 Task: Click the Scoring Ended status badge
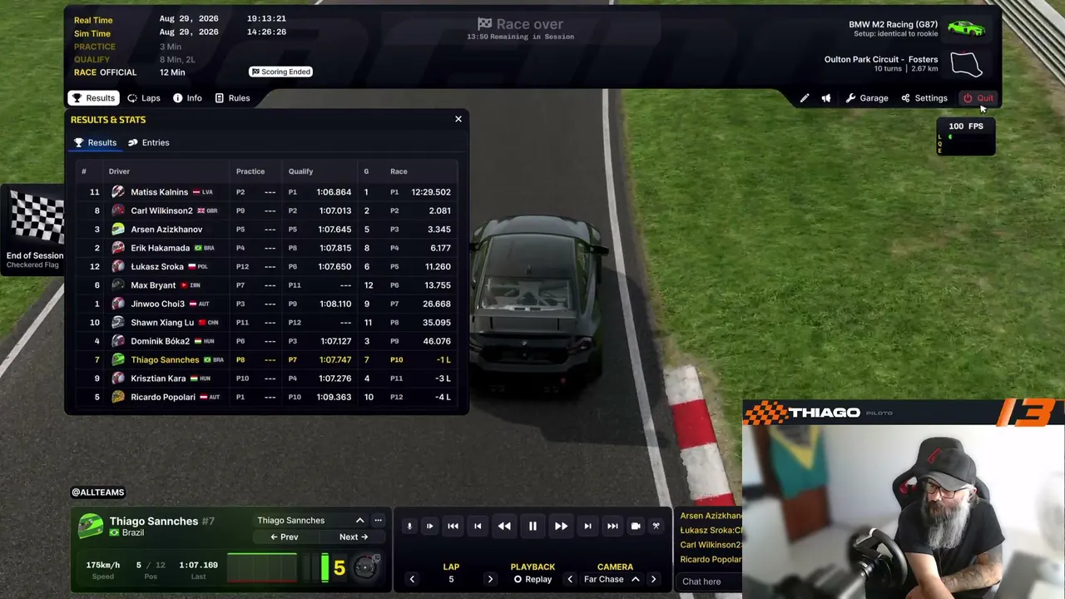(x=281, y=72)
